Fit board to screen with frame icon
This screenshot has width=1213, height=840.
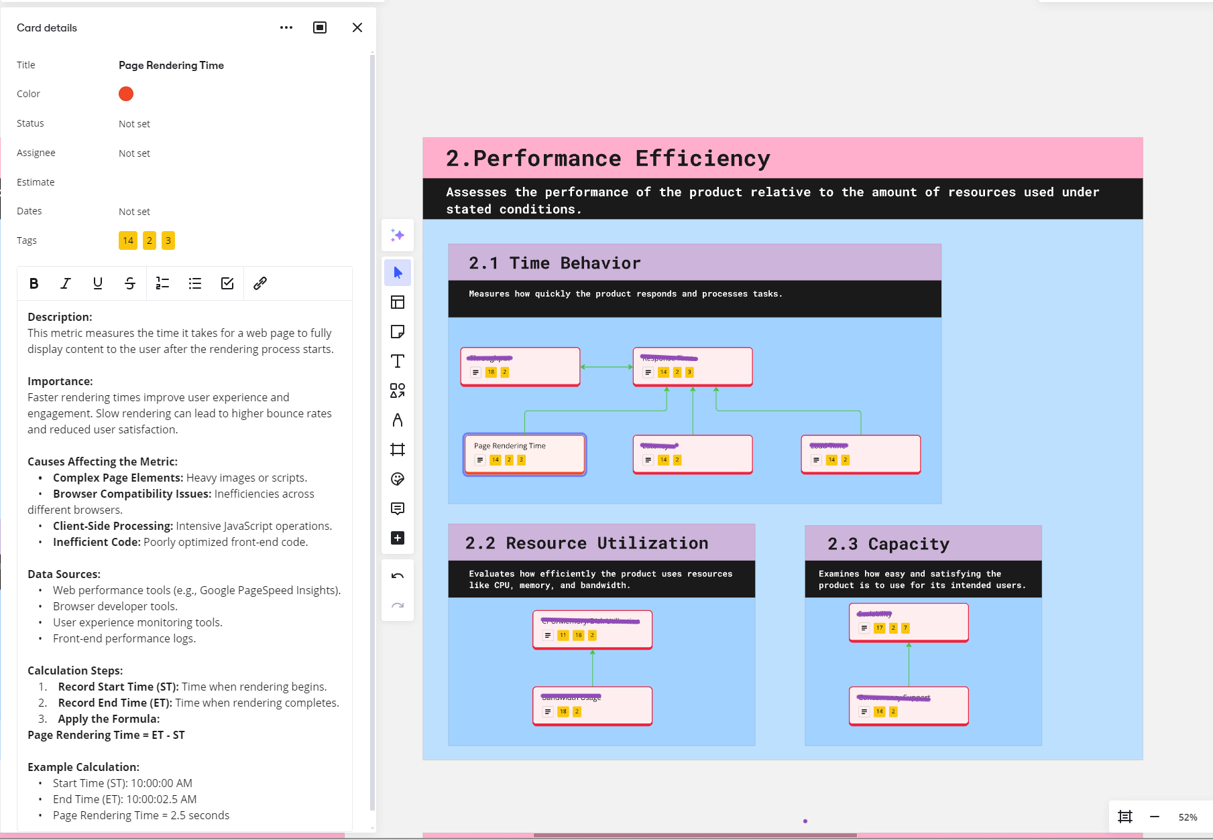click(1124, 817)
